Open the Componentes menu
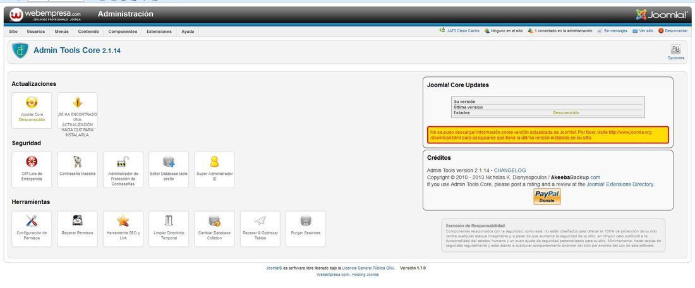Image resolution: width=695 pixels, height=288 pixels. pos(123,32)
